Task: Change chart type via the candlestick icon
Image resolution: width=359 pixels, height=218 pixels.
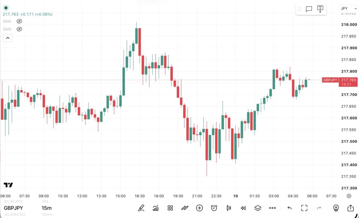Action: pyautogui.click(x=229, y=208)
